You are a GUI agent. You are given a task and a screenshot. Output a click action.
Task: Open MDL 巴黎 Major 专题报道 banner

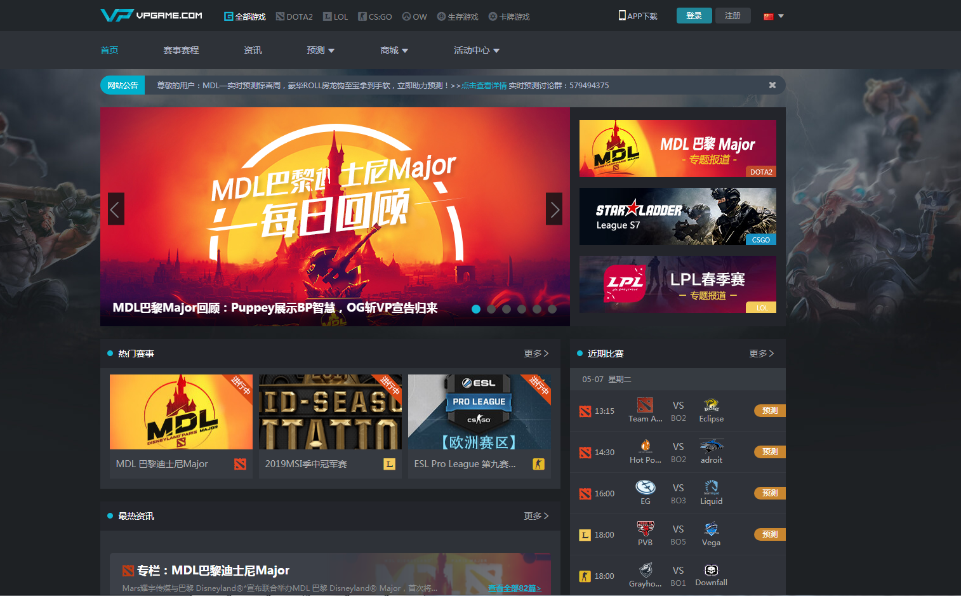(x=678, y=149)
